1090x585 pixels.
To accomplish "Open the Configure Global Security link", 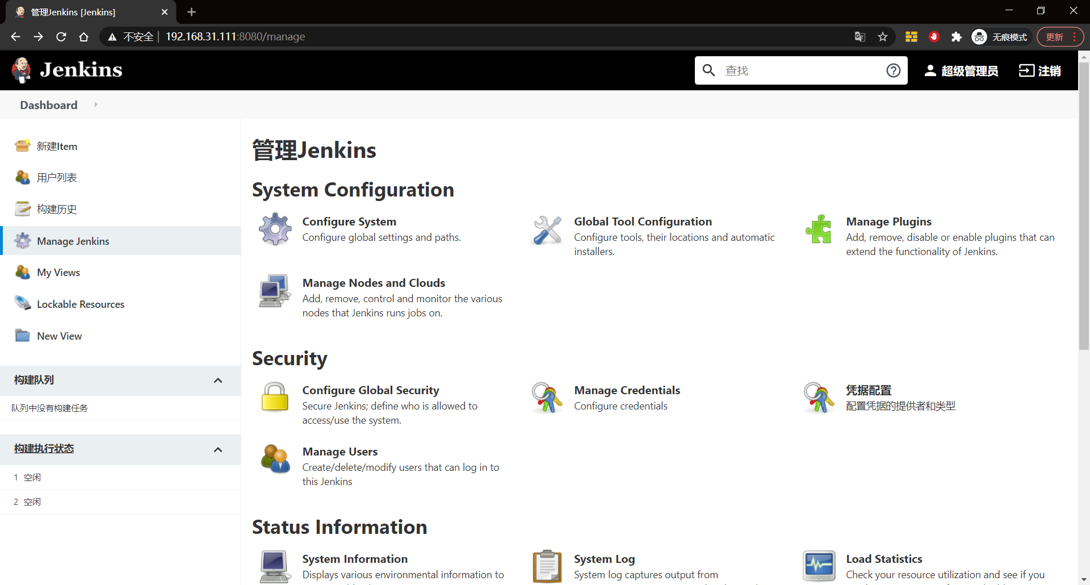I will coord(371,390).
